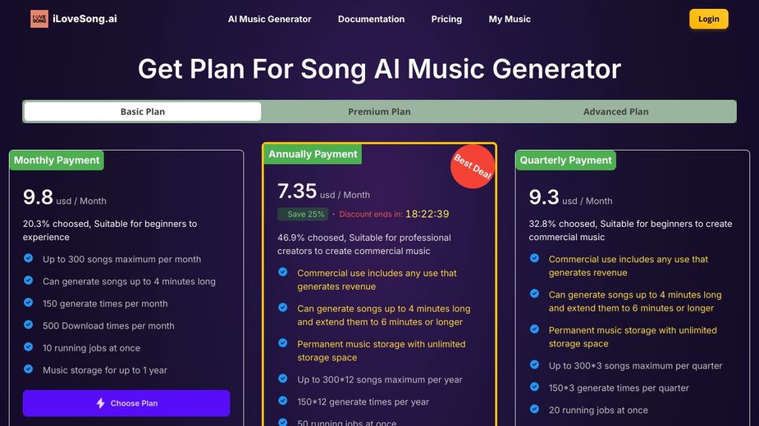This screenshot has width=759, height=426.
Task: Open the My Music nav link
Action: pyautogui.click(x=510, y=20)
